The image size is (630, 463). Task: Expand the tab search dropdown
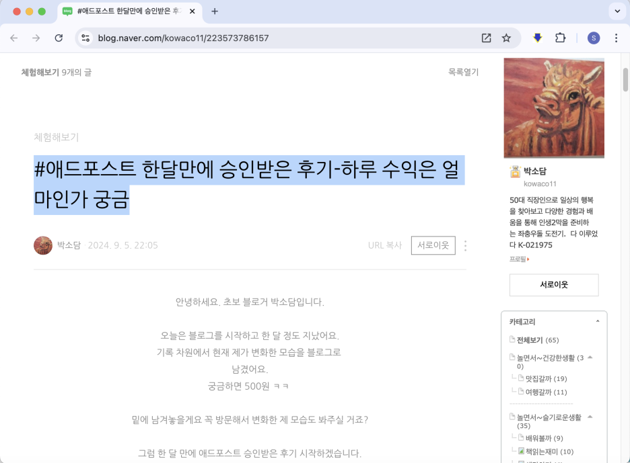point(617,11)
